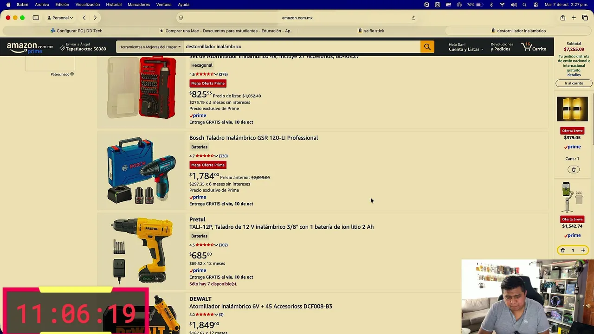Viewport: 594px width, 334px height.
Task: Click the Patrocinado info icon
Action: tap(72, 74)
